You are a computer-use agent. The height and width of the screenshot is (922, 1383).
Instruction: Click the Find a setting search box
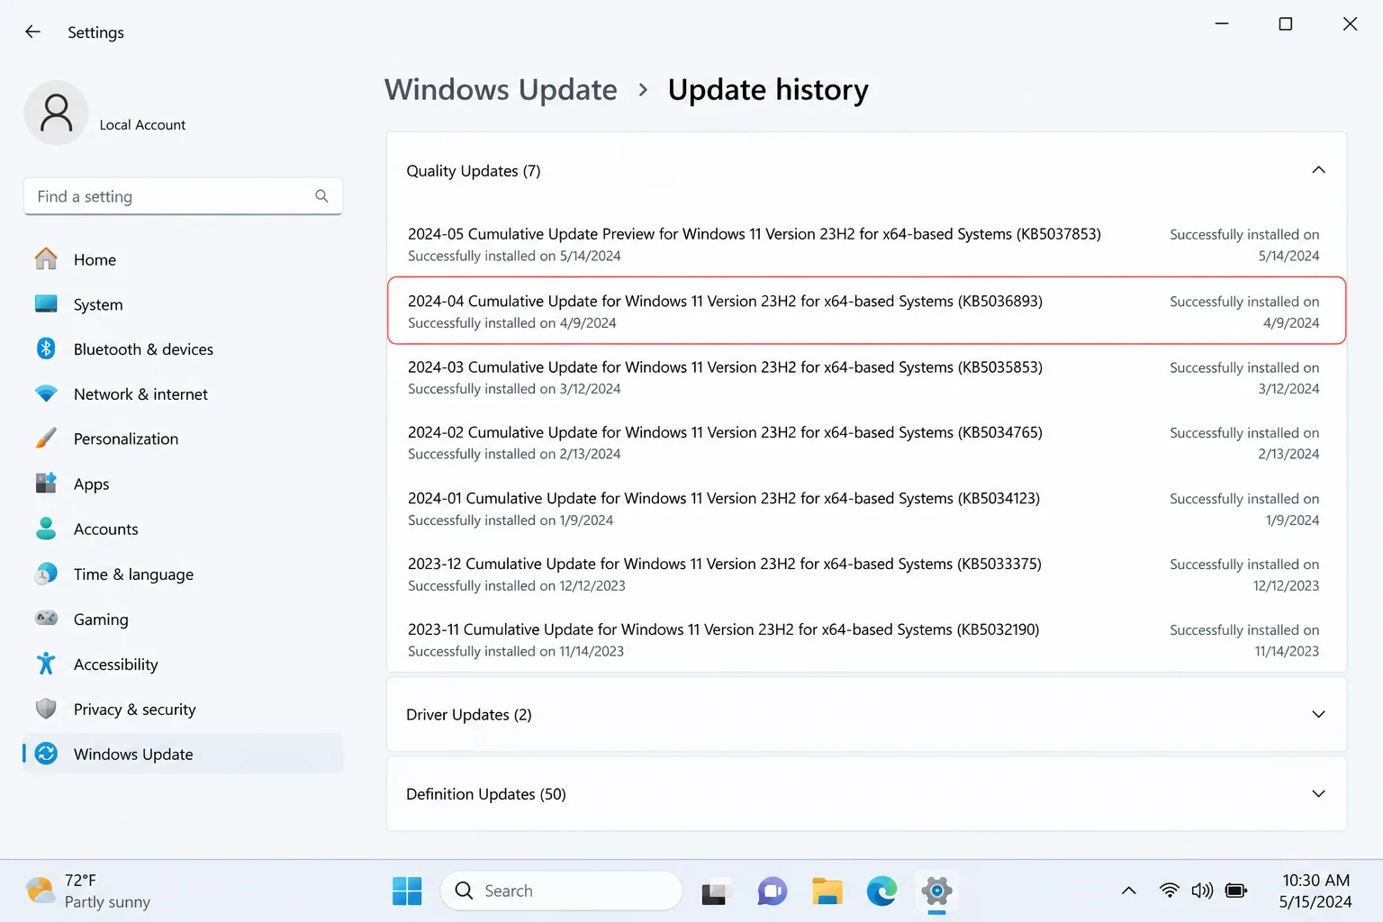point(183,196)
